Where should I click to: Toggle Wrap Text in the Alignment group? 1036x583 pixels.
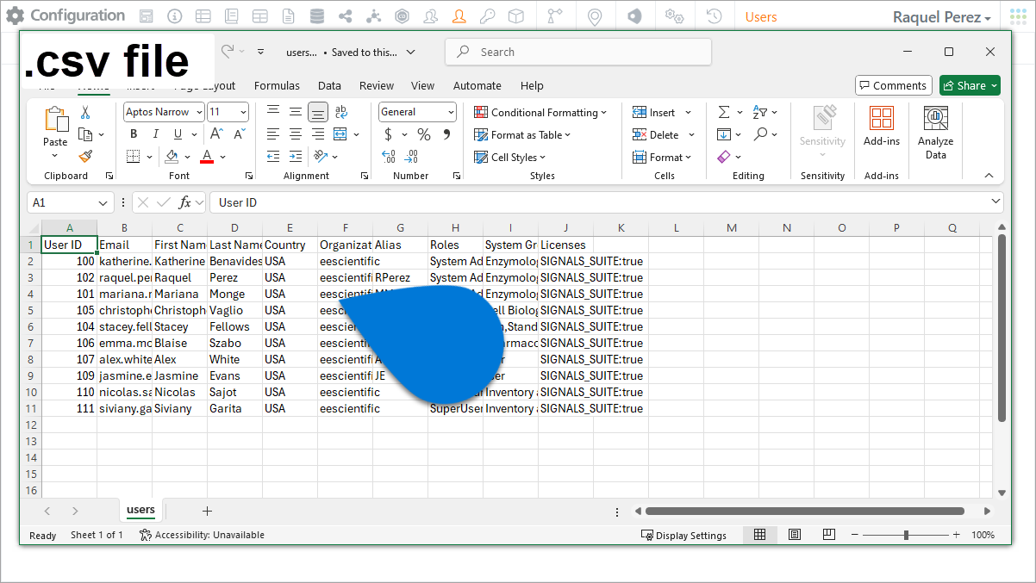(341, 112)
